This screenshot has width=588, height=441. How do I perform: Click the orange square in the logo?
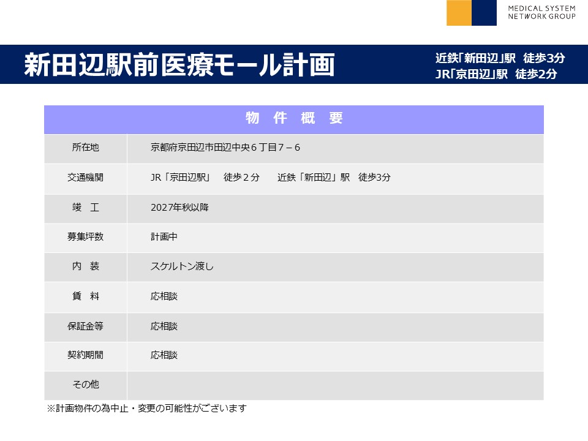coord(459,13)
